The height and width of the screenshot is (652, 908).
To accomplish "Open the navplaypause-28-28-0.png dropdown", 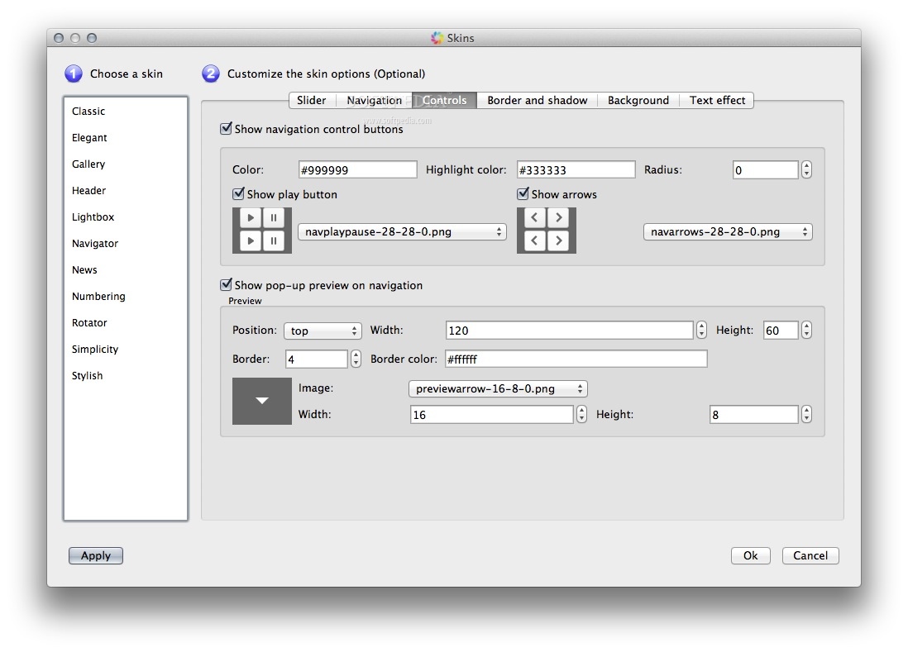I will [x=402, y=232].
